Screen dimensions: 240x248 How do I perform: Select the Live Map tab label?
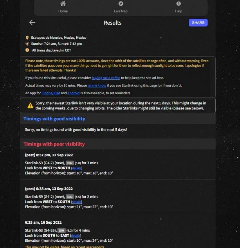pyautogui.click(x=121, y=11)
